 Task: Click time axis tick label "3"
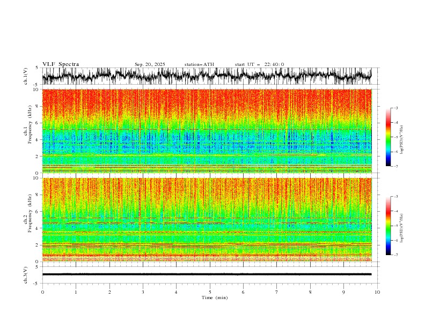coord(143,292)
